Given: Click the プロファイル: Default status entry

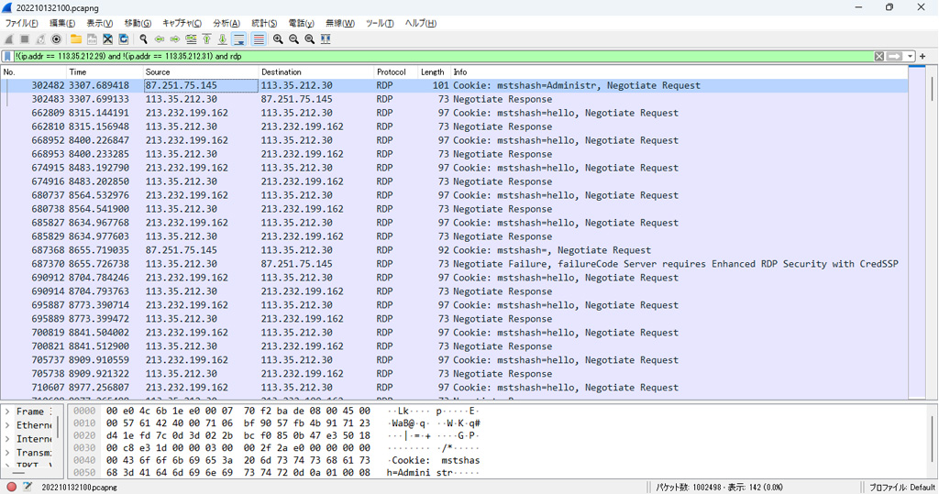Looking at the screenshot, I should click(x=901, y=488).
